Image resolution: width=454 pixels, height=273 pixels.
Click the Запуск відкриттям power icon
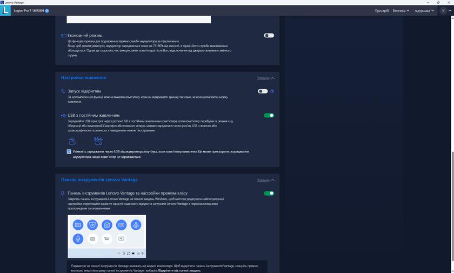63,91
